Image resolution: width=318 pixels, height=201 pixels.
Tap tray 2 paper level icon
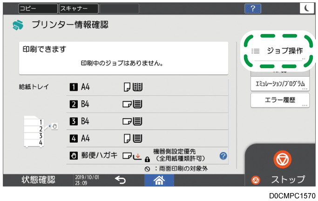pyautogui.click(x=137, y=104)
